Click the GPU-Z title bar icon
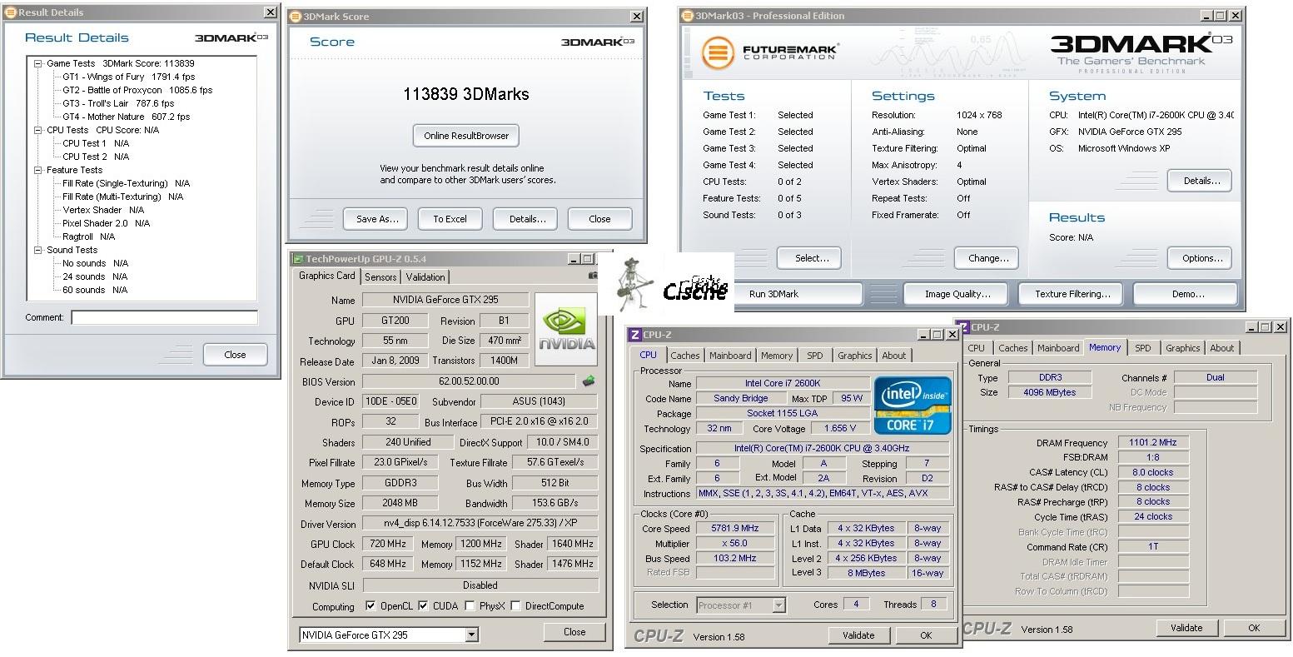Viewport: 1293px width, 657px height. [x=296, y=259]
